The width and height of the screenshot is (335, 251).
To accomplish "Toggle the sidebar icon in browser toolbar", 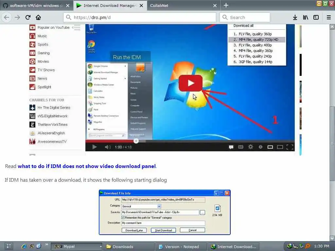I will click(316, 17).
